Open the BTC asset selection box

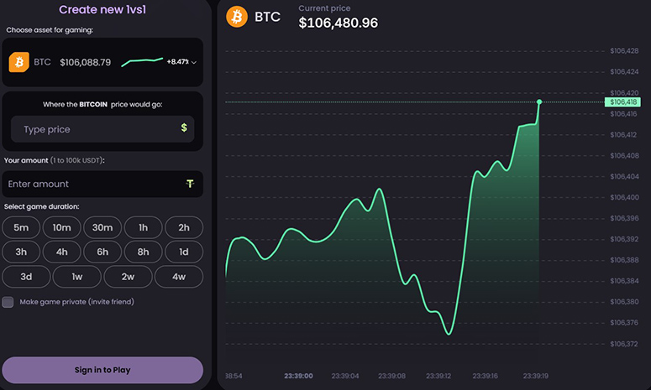point(102,62)
